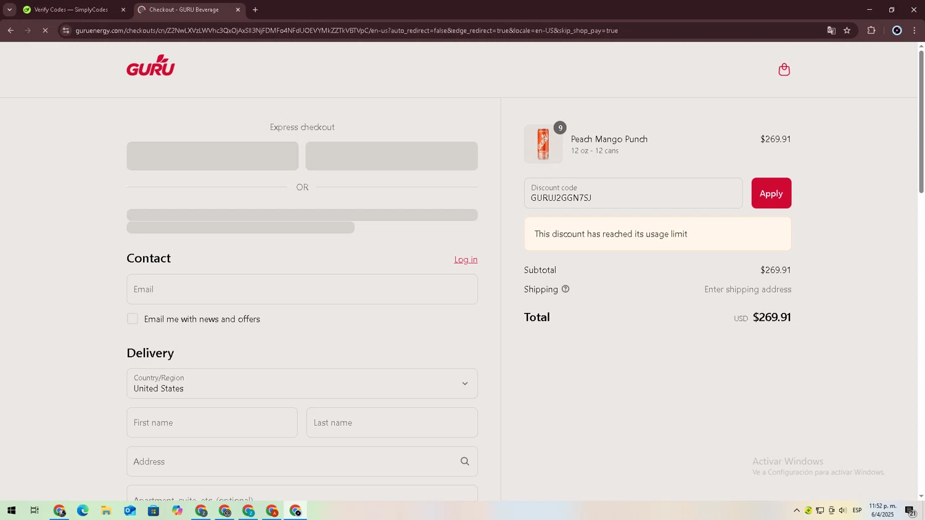Open the browser extensions puzzle icon
Image resolution: width=925 pixels, height=520 pixels.
pos(871,30)
